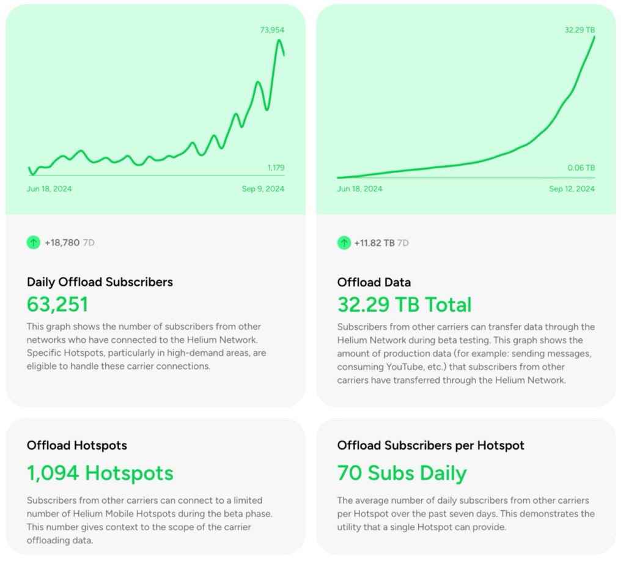Click the 63,251 subscriber count
Screen dimensions: 626x561
click(x=57, y=304)
